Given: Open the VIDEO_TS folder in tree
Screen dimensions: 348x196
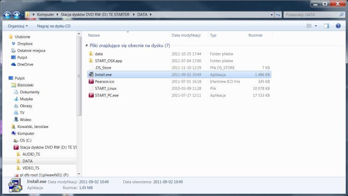Looking at the screenshot, I should coord(31,168).
